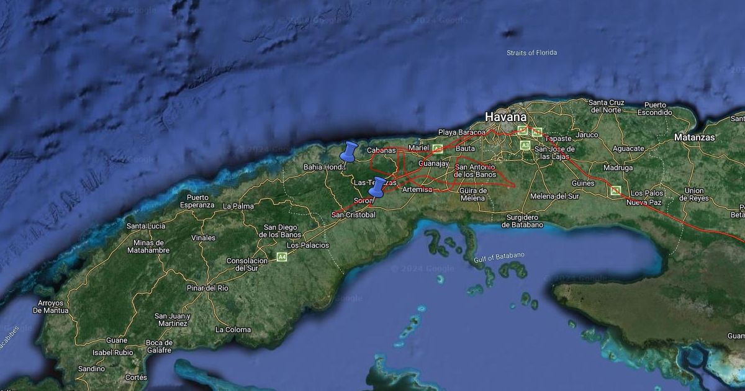Select the Aguacate town label
This screenshot has height=391, width=745.
point(628,149)
